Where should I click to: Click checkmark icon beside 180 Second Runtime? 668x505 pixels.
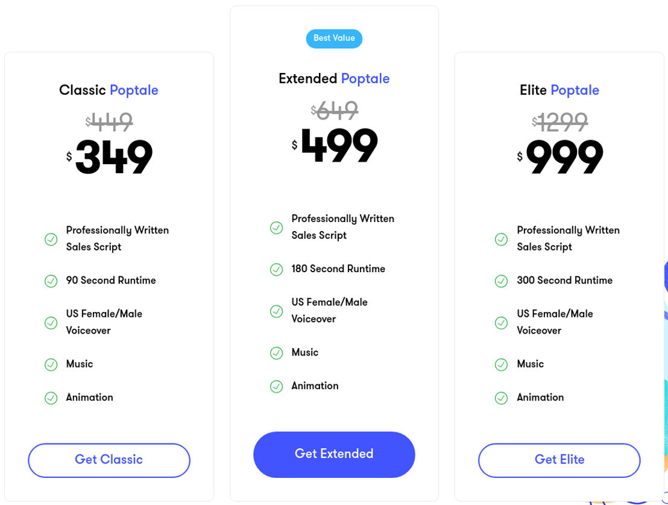277,270
